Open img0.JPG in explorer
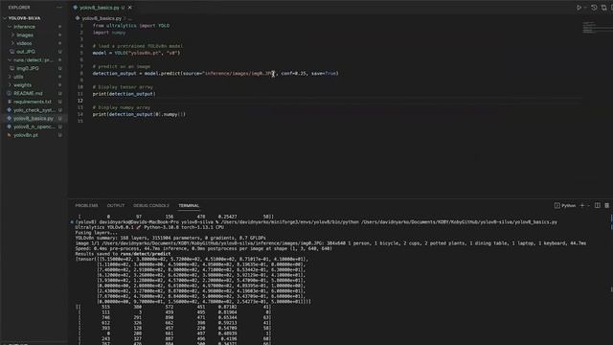The height and width of the screenshot is (345, 613). (x=28, y=68)
